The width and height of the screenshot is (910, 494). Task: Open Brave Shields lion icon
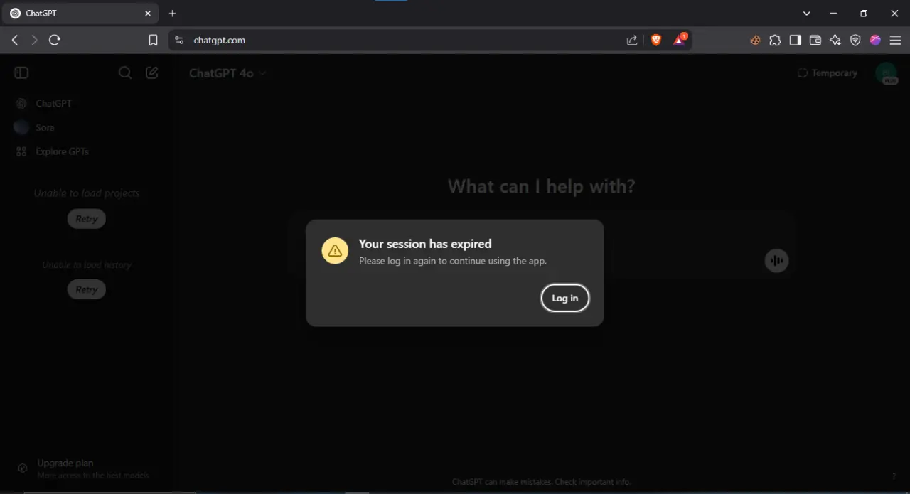(656, 41)
